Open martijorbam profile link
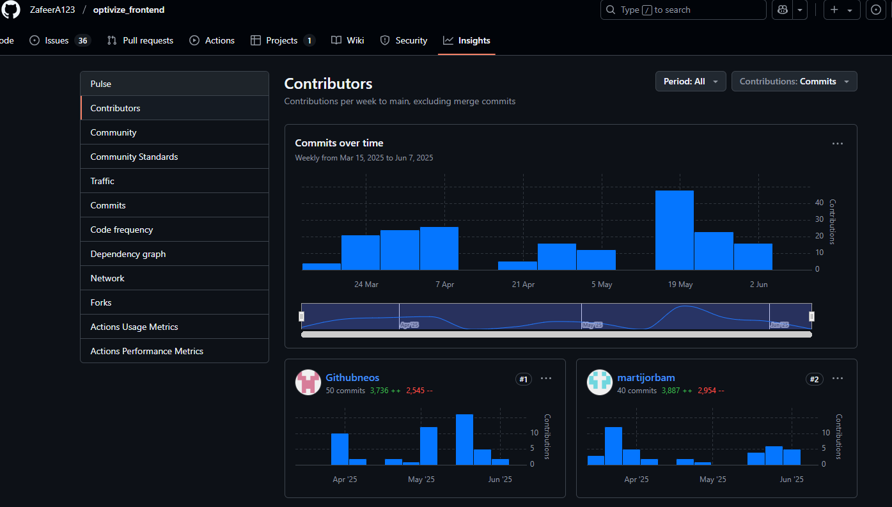This screenshot has height=507, width=892. click(x=646, y=377)
